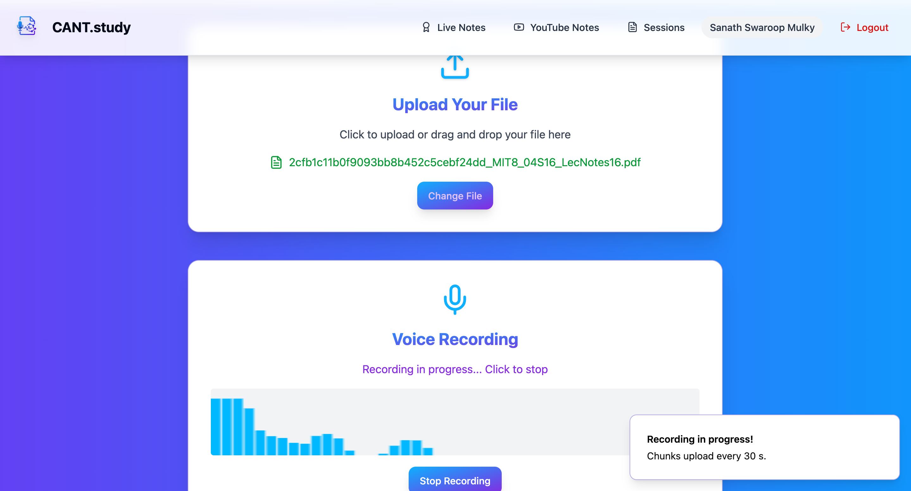This screenshot has height=491, width=911.
Task: Open Sanath Swaroop Mulky profile pill
Action: pos(762,27)
